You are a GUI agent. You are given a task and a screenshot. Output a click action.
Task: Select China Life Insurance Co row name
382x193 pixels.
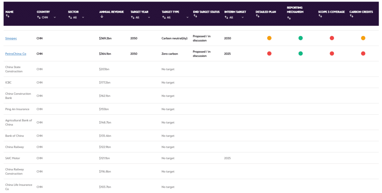(x=19, y=187)
